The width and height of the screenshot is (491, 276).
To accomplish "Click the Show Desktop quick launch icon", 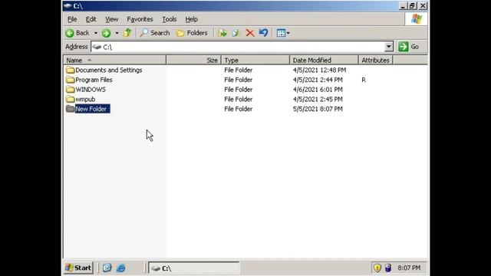I will pos(107,268).
